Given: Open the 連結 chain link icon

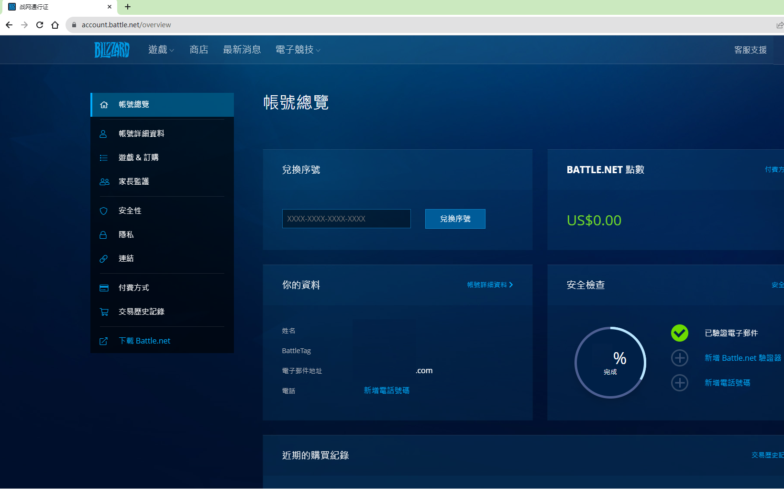Looking at the screenshot, I should (x=103, y=259).
